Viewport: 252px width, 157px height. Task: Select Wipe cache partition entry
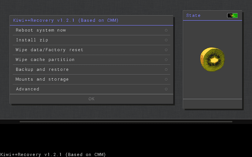[x=91, y=60]
